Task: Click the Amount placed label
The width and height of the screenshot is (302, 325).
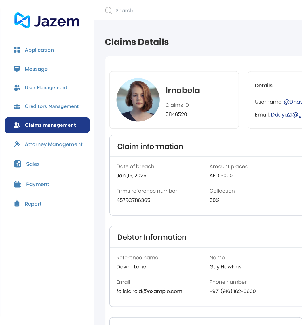Action: (229, 166)
